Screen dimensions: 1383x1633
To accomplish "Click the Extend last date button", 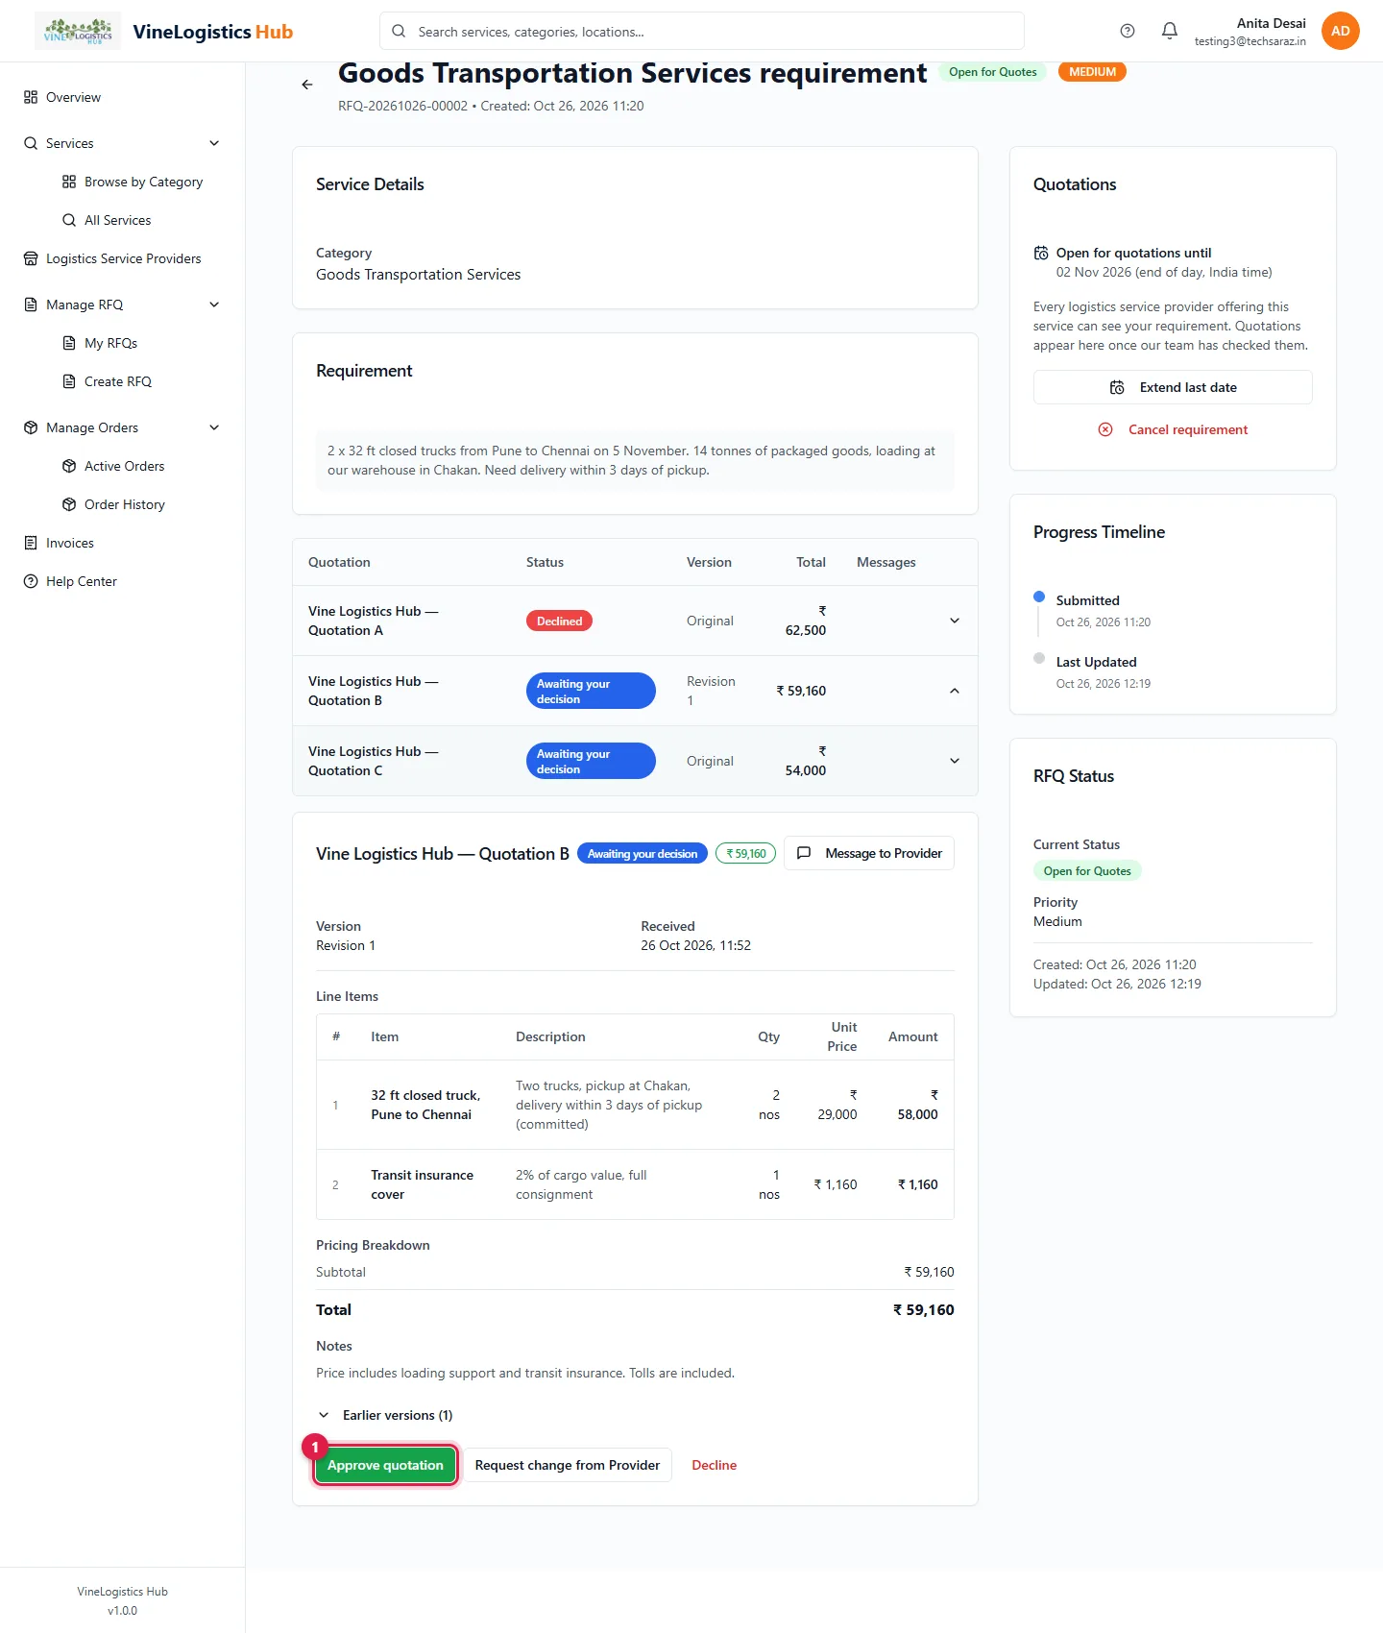I will [1173, 387].
